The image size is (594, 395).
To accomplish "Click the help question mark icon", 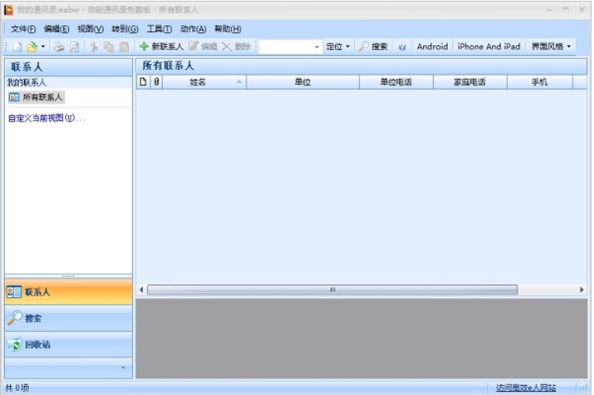I will coord(402,47).
